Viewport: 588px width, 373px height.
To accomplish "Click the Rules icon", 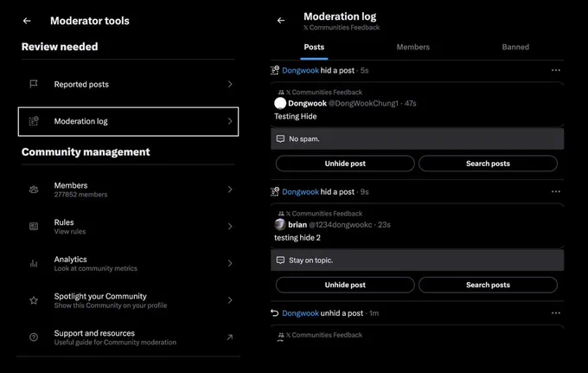I will pyautogui.click(x=34, y=226).
